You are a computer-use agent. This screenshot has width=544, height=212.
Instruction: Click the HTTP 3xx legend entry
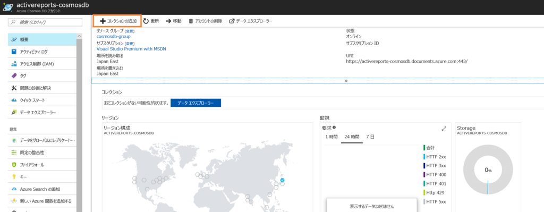click(x=435, y=166)
